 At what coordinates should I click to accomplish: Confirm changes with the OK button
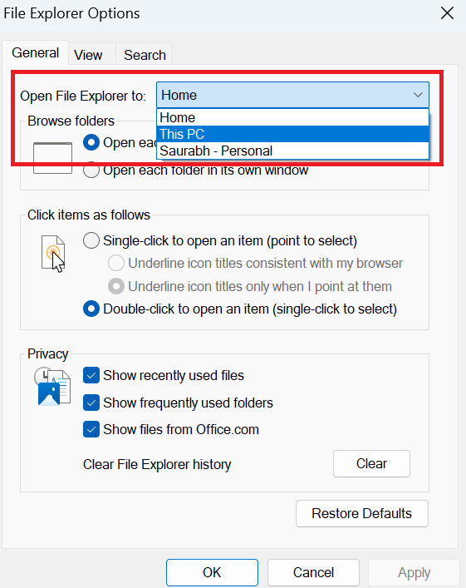click(x=212, y=573)
